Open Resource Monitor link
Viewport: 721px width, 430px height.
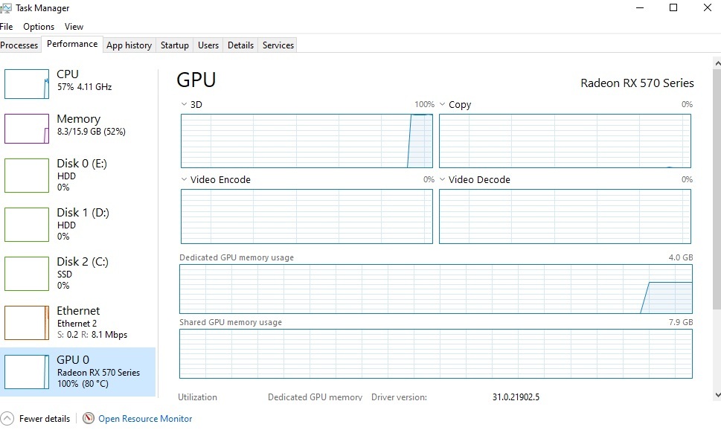click(145, 419)
